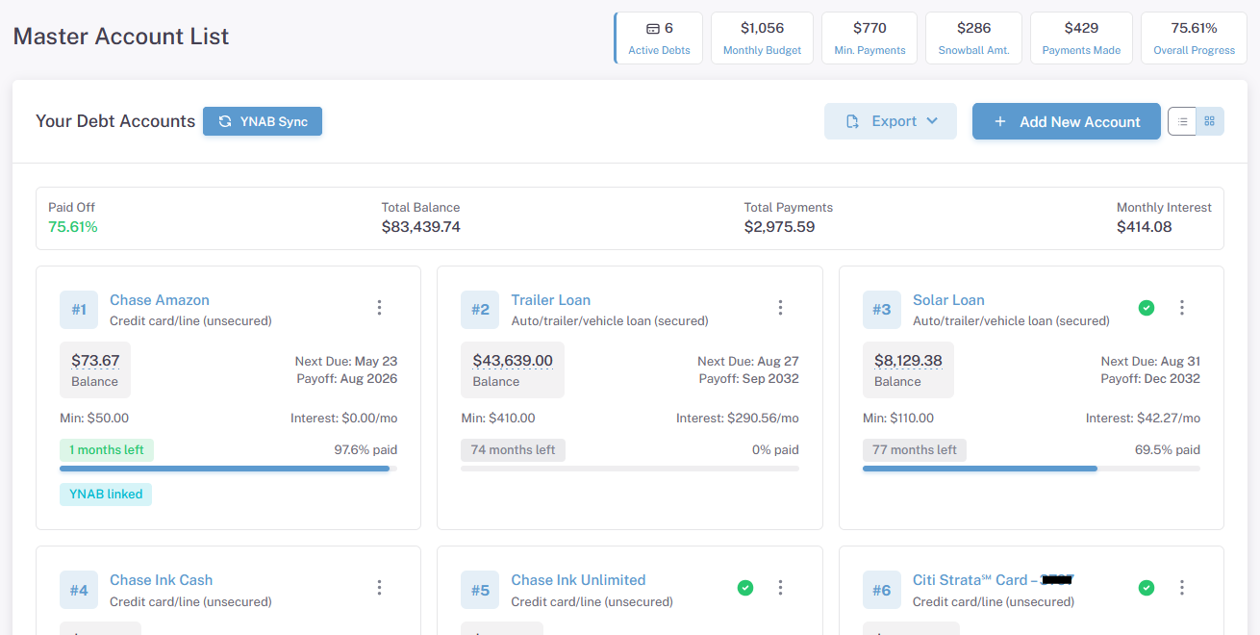Open the Solar Loan account link
The width and height of the screenshot is (1260, 635).
click(x=948, y=300)
